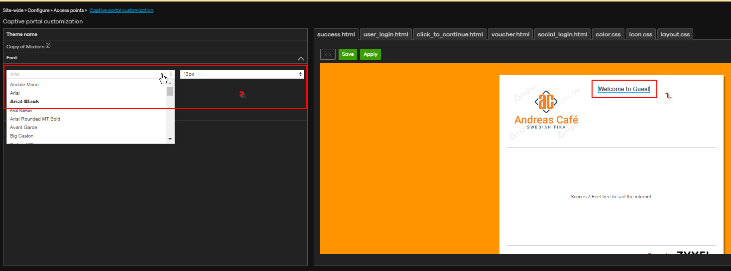Screen dimensions: 731x271
Task: Open the layout.css tab
Action: (675, 34)
